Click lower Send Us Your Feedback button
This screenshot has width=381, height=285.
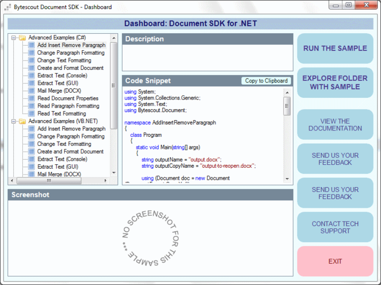click(x=335, y=193)
